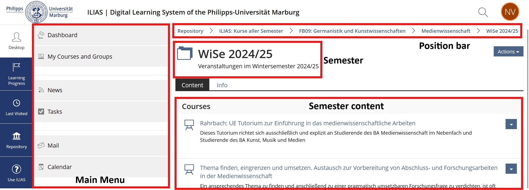Show the Last Visited clock icon
529x190 pixels.
tap(17, 103)
